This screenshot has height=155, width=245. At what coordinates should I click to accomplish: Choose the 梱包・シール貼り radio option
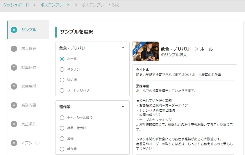62,117
